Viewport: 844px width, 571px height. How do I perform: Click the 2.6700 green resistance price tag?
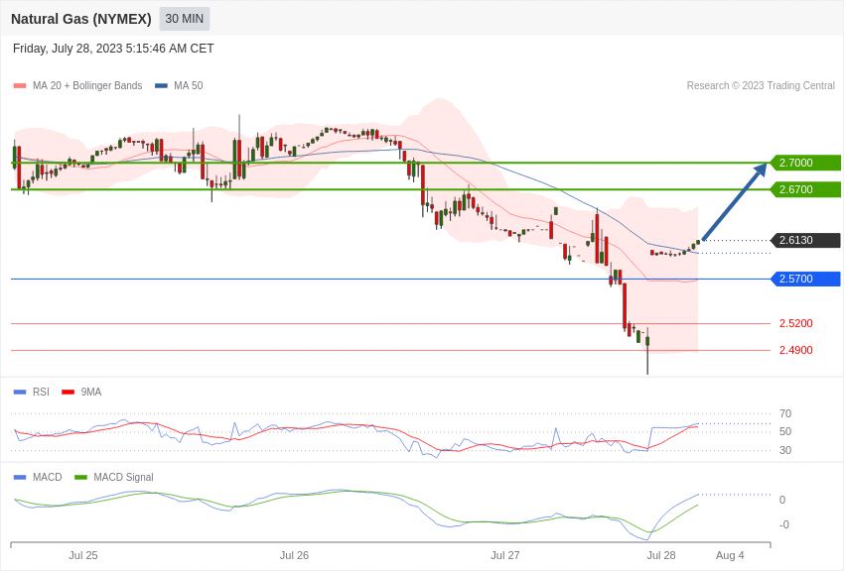[x=806, y=189]
